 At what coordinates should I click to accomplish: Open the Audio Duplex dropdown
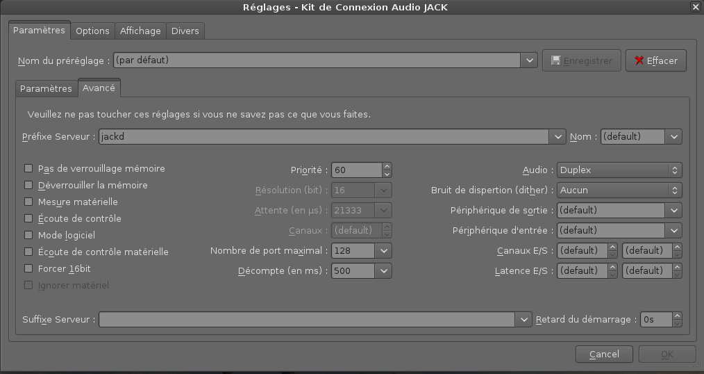(x=619, y=170)
